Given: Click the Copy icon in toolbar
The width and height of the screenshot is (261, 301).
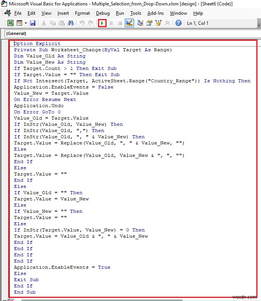Looking at the screenshot, I should [53, 23].
